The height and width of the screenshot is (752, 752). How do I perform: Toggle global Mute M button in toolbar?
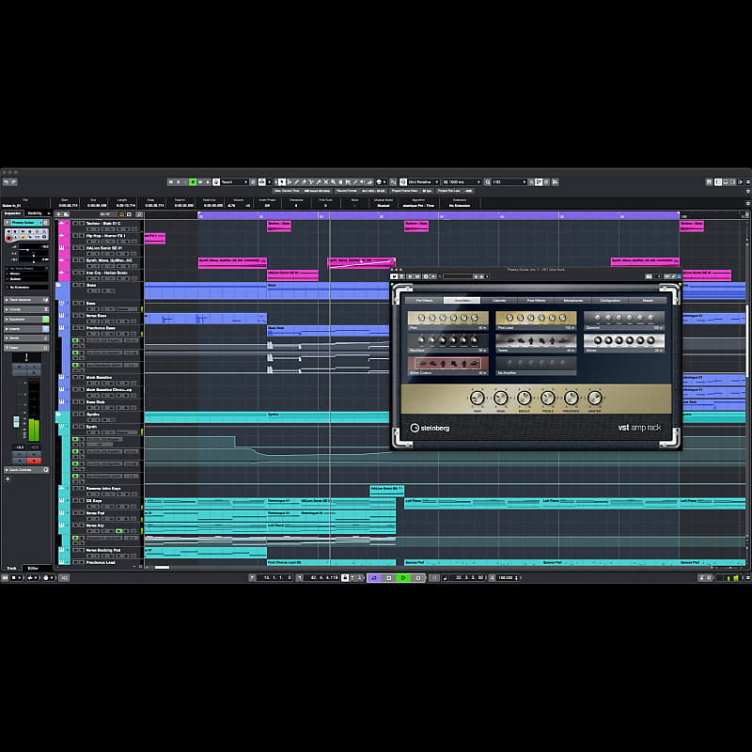pos(171,181)
